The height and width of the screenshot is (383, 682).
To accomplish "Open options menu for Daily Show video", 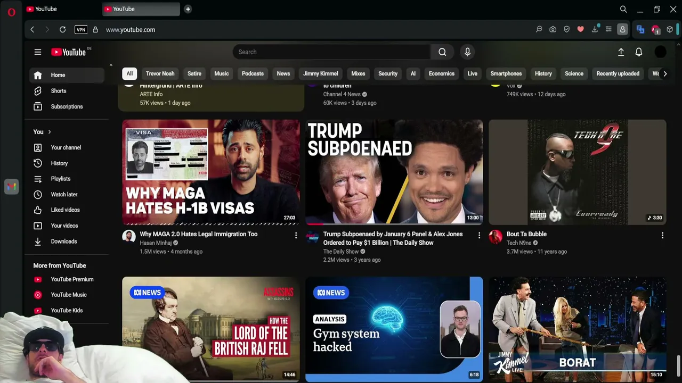I will [x=479, y=235].
